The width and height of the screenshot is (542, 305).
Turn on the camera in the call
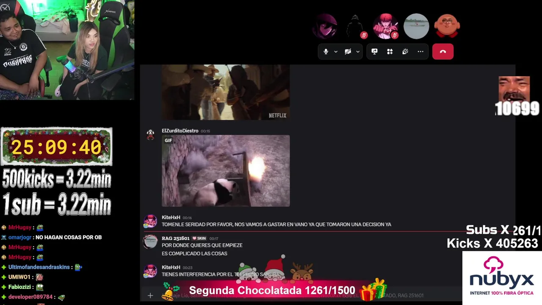pyautogui.click(x=348, y=52)
